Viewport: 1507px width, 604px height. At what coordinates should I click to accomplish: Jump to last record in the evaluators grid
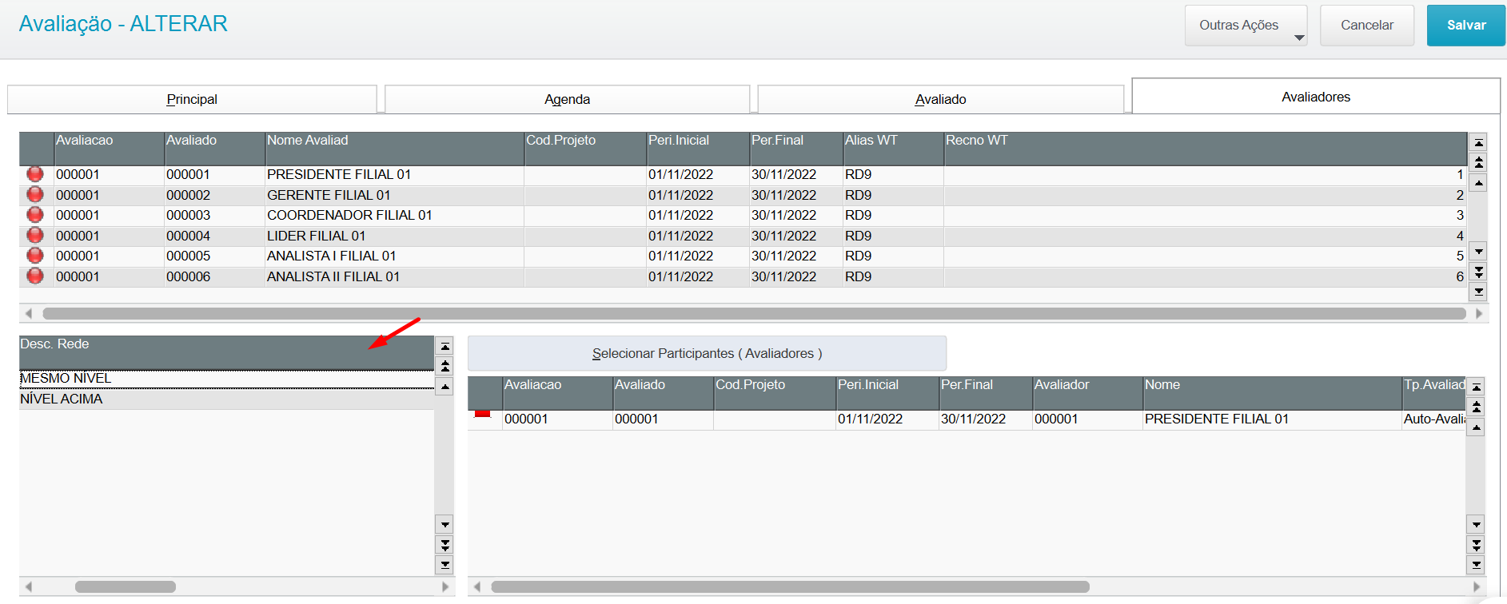pos(1477,565)
